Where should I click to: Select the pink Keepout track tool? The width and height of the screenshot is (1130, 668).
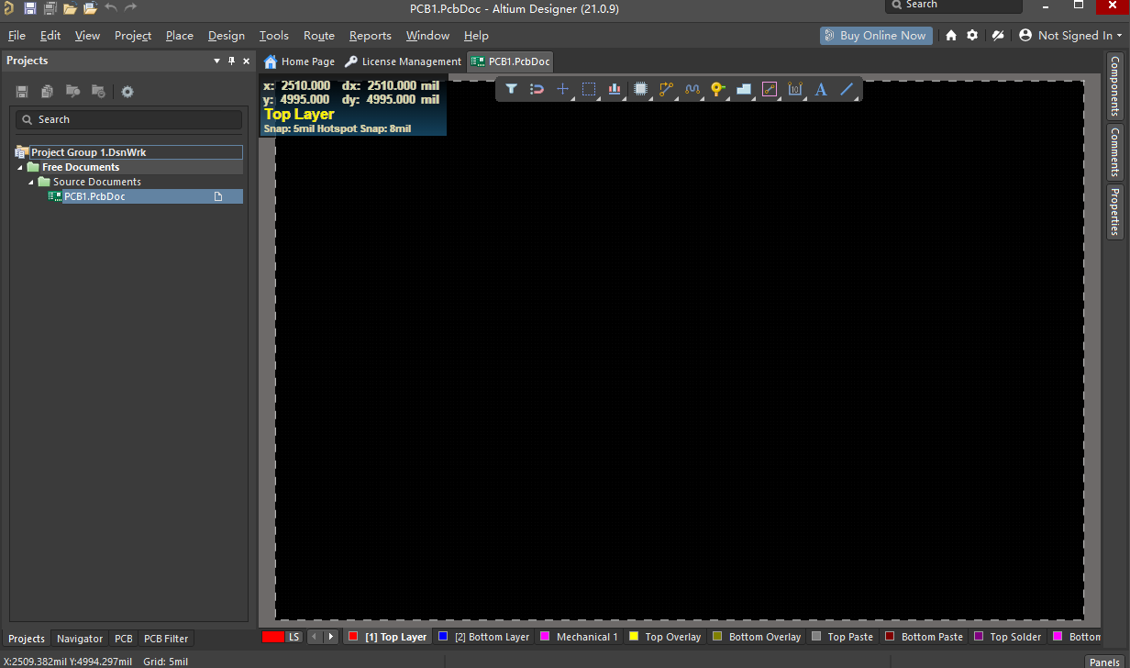(770, 89)
